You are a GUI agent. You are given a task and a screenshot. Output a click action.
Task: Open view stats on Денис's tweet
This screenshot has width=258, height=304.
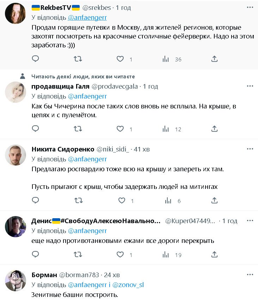(x=166, y=254)
